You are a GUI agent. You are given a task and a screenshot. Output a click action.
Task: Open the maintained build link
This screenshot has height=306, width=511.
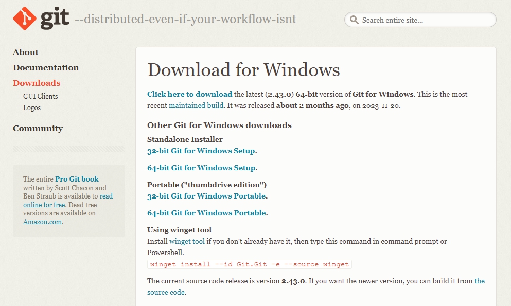[x=196, y=105]
